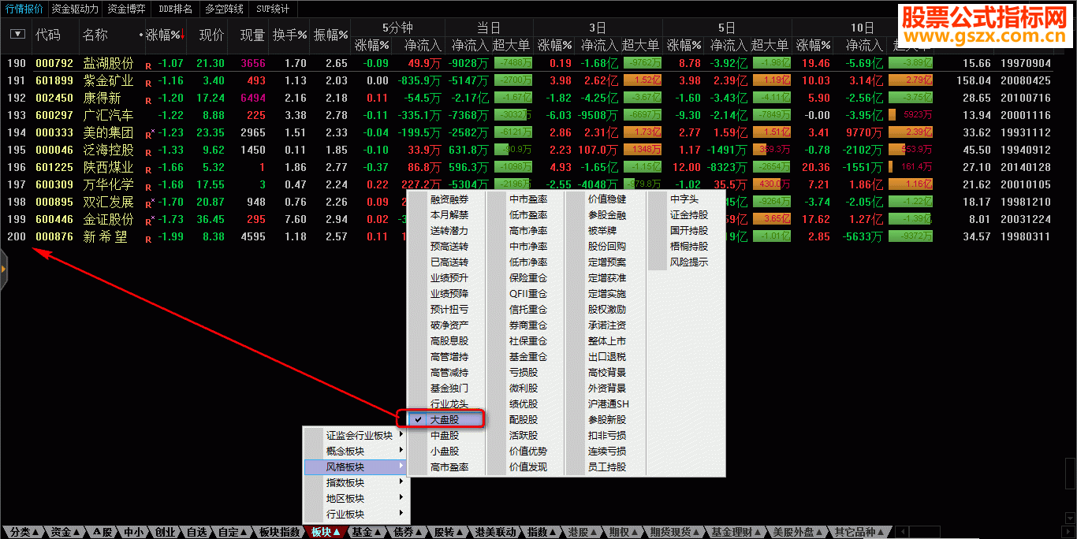Expand the 指数板块 submenu
The width and height of the screenshot is (1077, 539).
click(356, 482)
